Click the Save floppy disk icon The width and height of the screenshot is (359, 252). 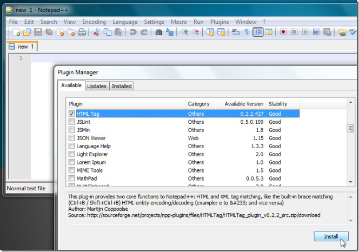coord(38,32)
